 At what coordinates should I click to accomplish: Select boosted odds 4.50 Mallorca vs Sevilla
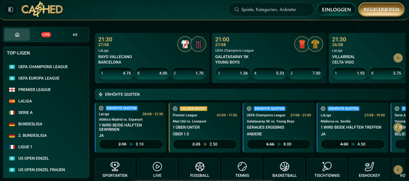click(353, 144)
